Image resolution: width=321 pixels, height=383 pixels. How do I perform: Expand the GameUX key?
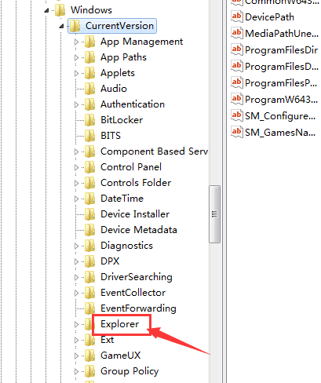click(76, 356)
